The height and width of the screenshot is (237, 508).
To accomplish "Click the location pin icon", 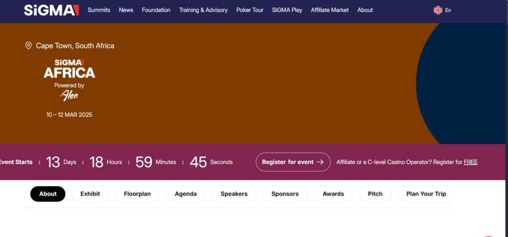I will 28,46.
